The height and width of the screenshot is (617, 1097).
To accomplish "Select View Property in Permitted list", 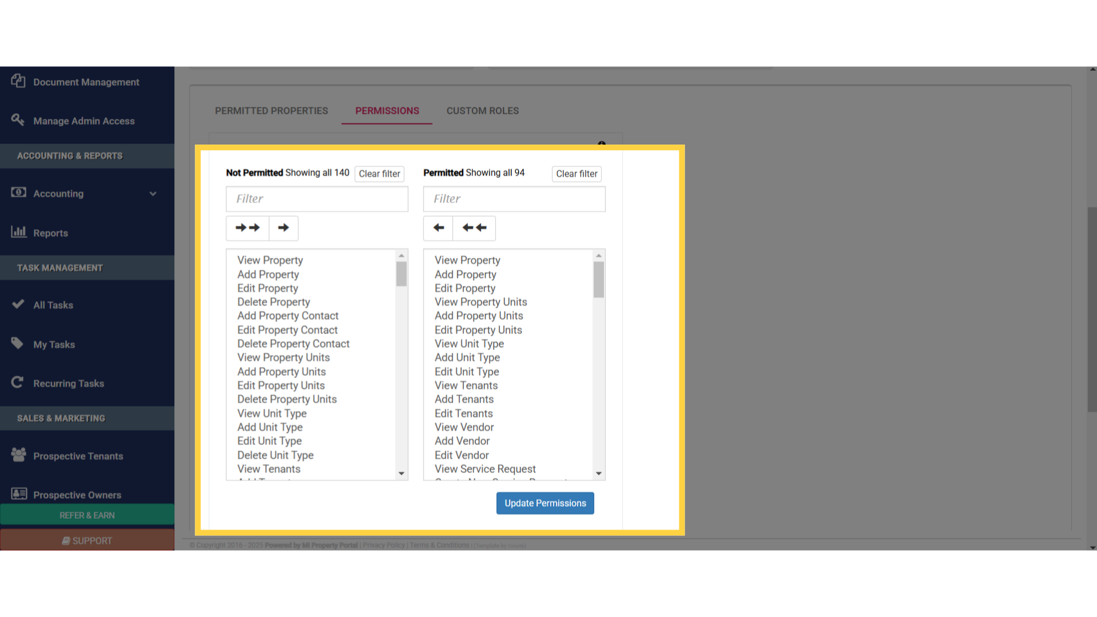I will (x=467, y=260).
